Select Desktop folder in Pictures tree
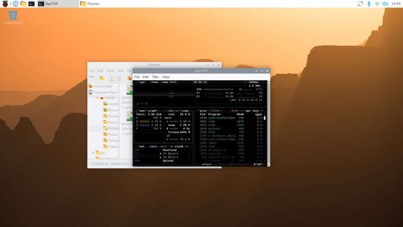The width and height of the screenshot is (403, 227). coord(111,104)
